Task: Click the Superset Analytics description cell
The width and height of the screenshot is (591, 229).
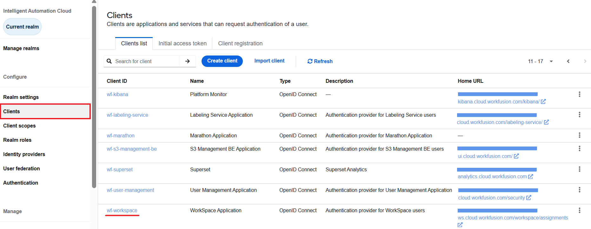Action: [346, 169]
